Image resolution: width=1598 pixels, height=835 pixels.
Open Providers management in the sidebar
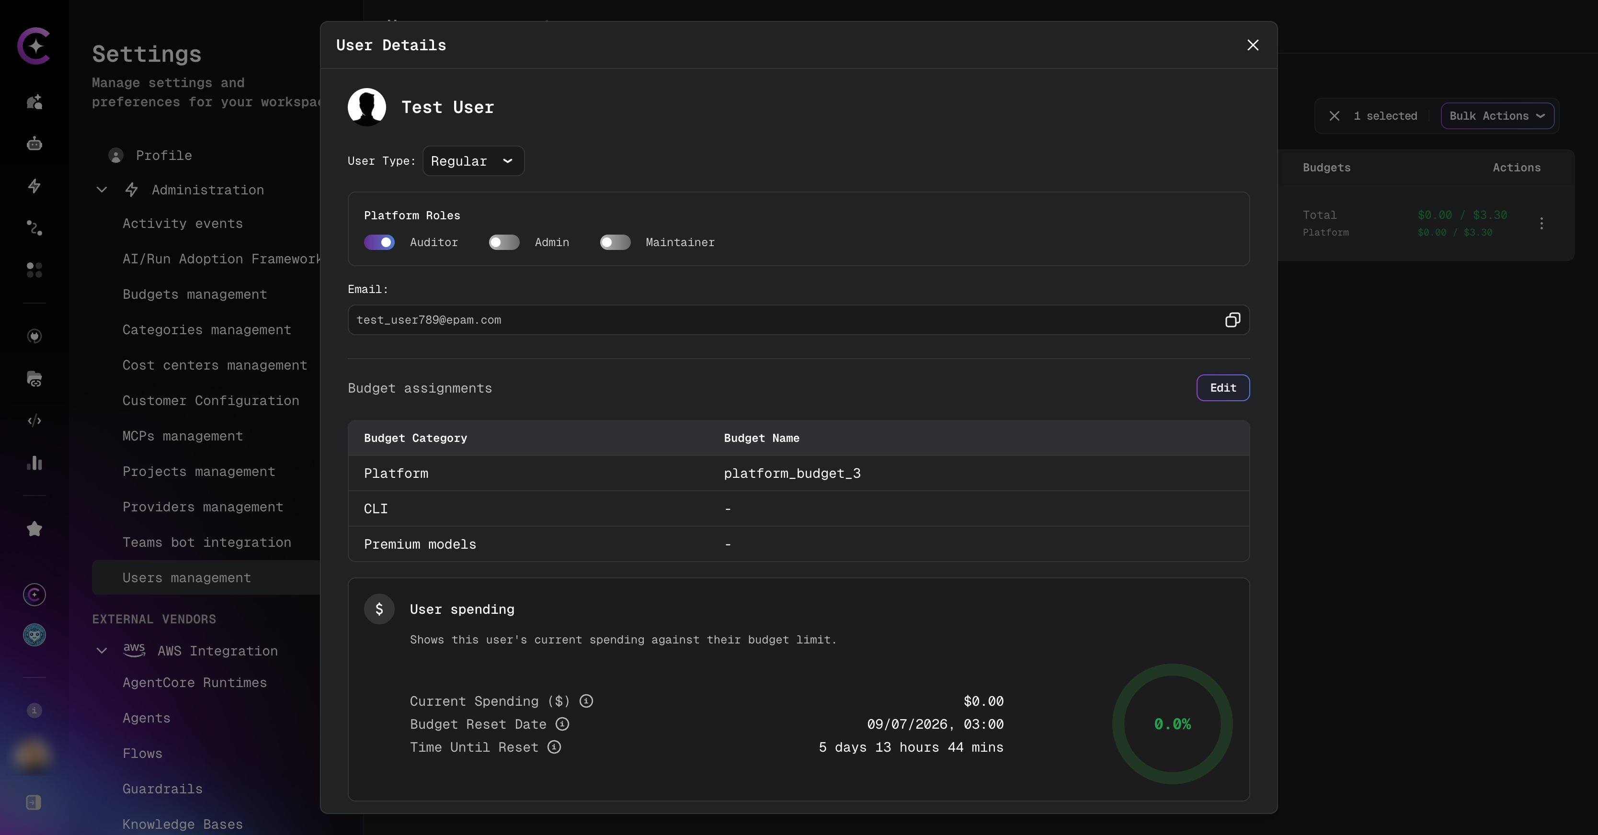(x=203, y=507)
